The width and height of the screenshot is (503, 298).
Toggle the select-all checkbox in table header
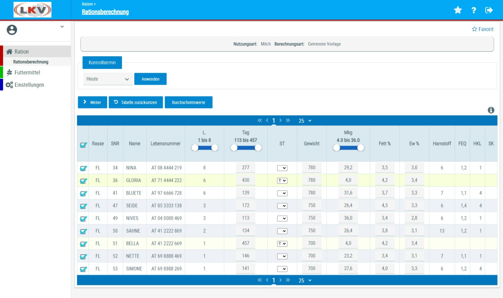(83, 145)
